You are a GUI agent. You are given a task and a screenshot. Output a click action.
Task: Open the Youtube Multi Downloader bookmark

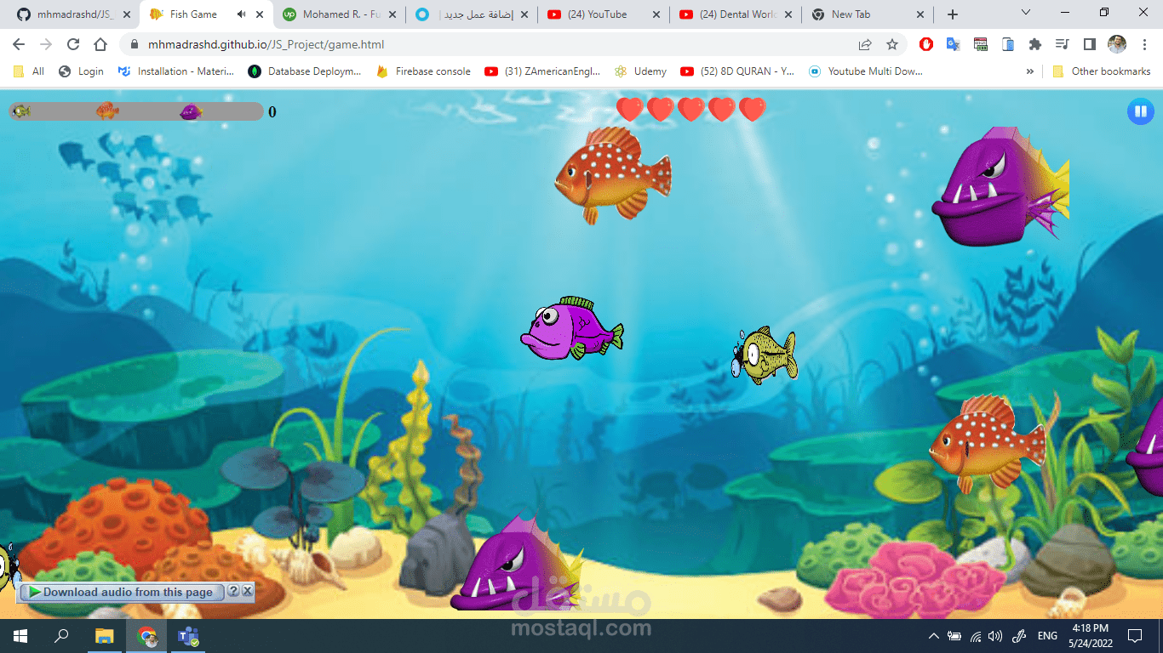pos(866,71)
